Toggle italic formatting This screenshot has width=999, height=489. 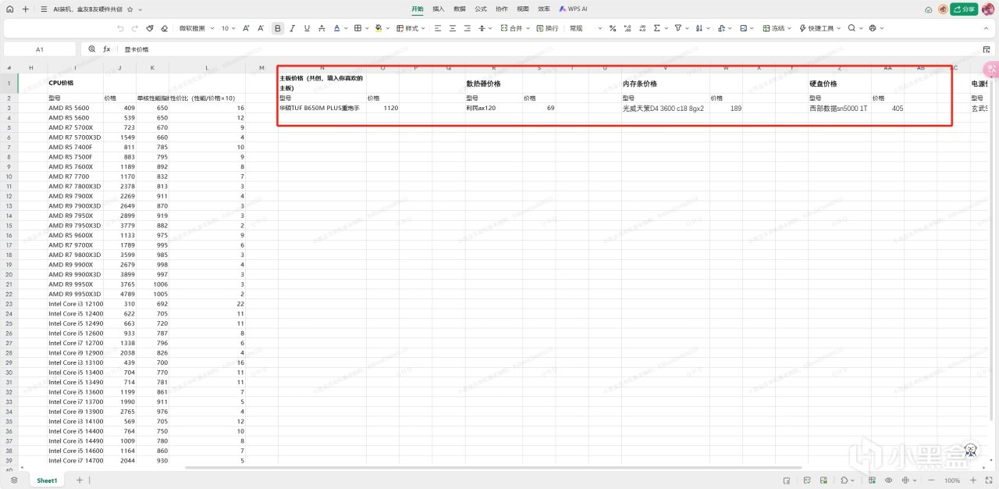click(293, 28)
